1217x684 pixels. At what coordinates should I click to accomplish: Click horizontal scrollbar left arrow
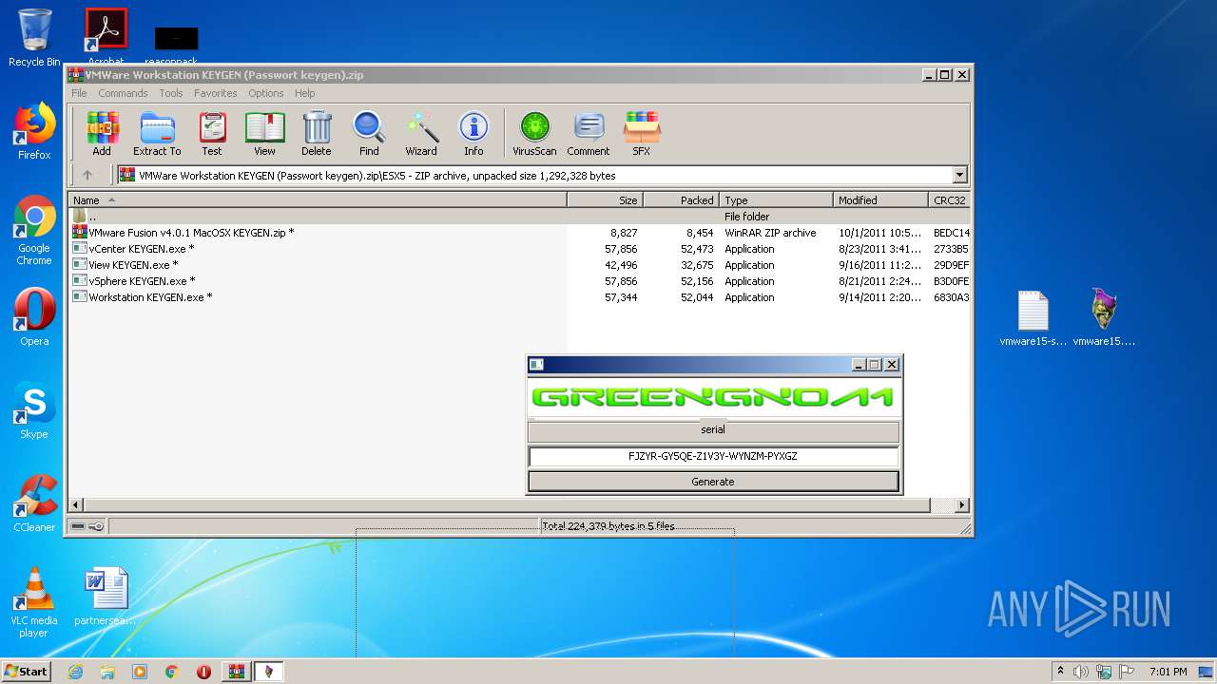tap(77, 505)
